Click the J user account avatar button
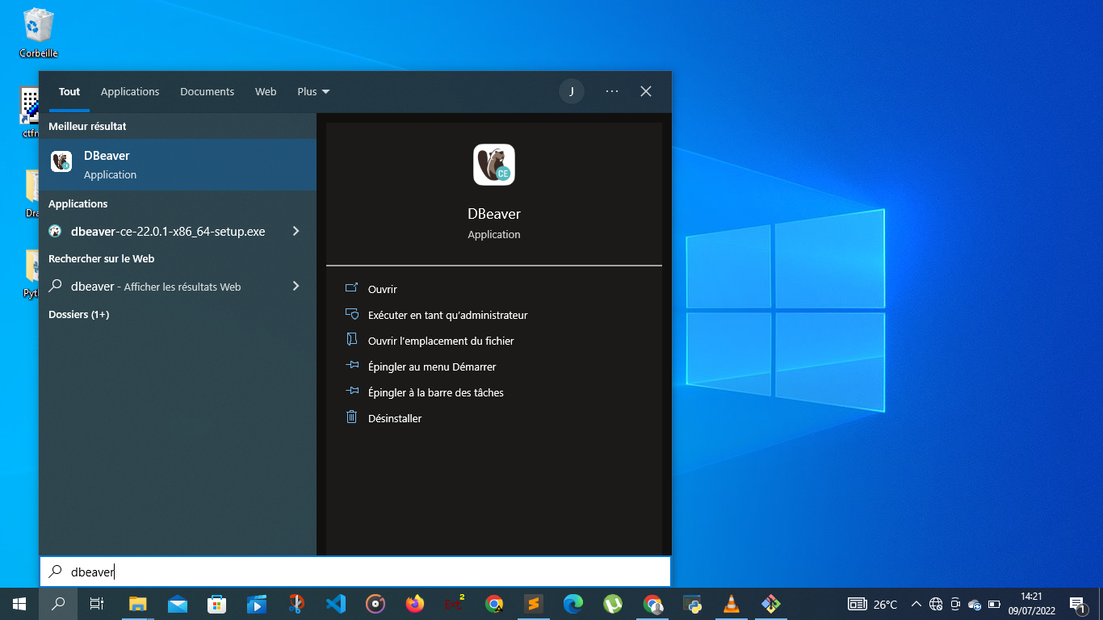The image size is (1103, 620). [x=572, y=91]
